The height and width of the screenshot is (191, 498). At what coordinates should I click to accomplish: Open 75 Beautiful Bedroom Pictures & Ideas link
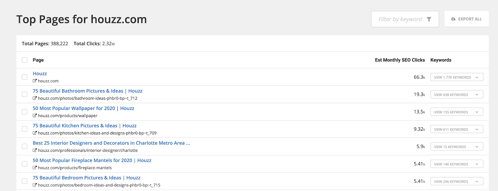(87, 178)
